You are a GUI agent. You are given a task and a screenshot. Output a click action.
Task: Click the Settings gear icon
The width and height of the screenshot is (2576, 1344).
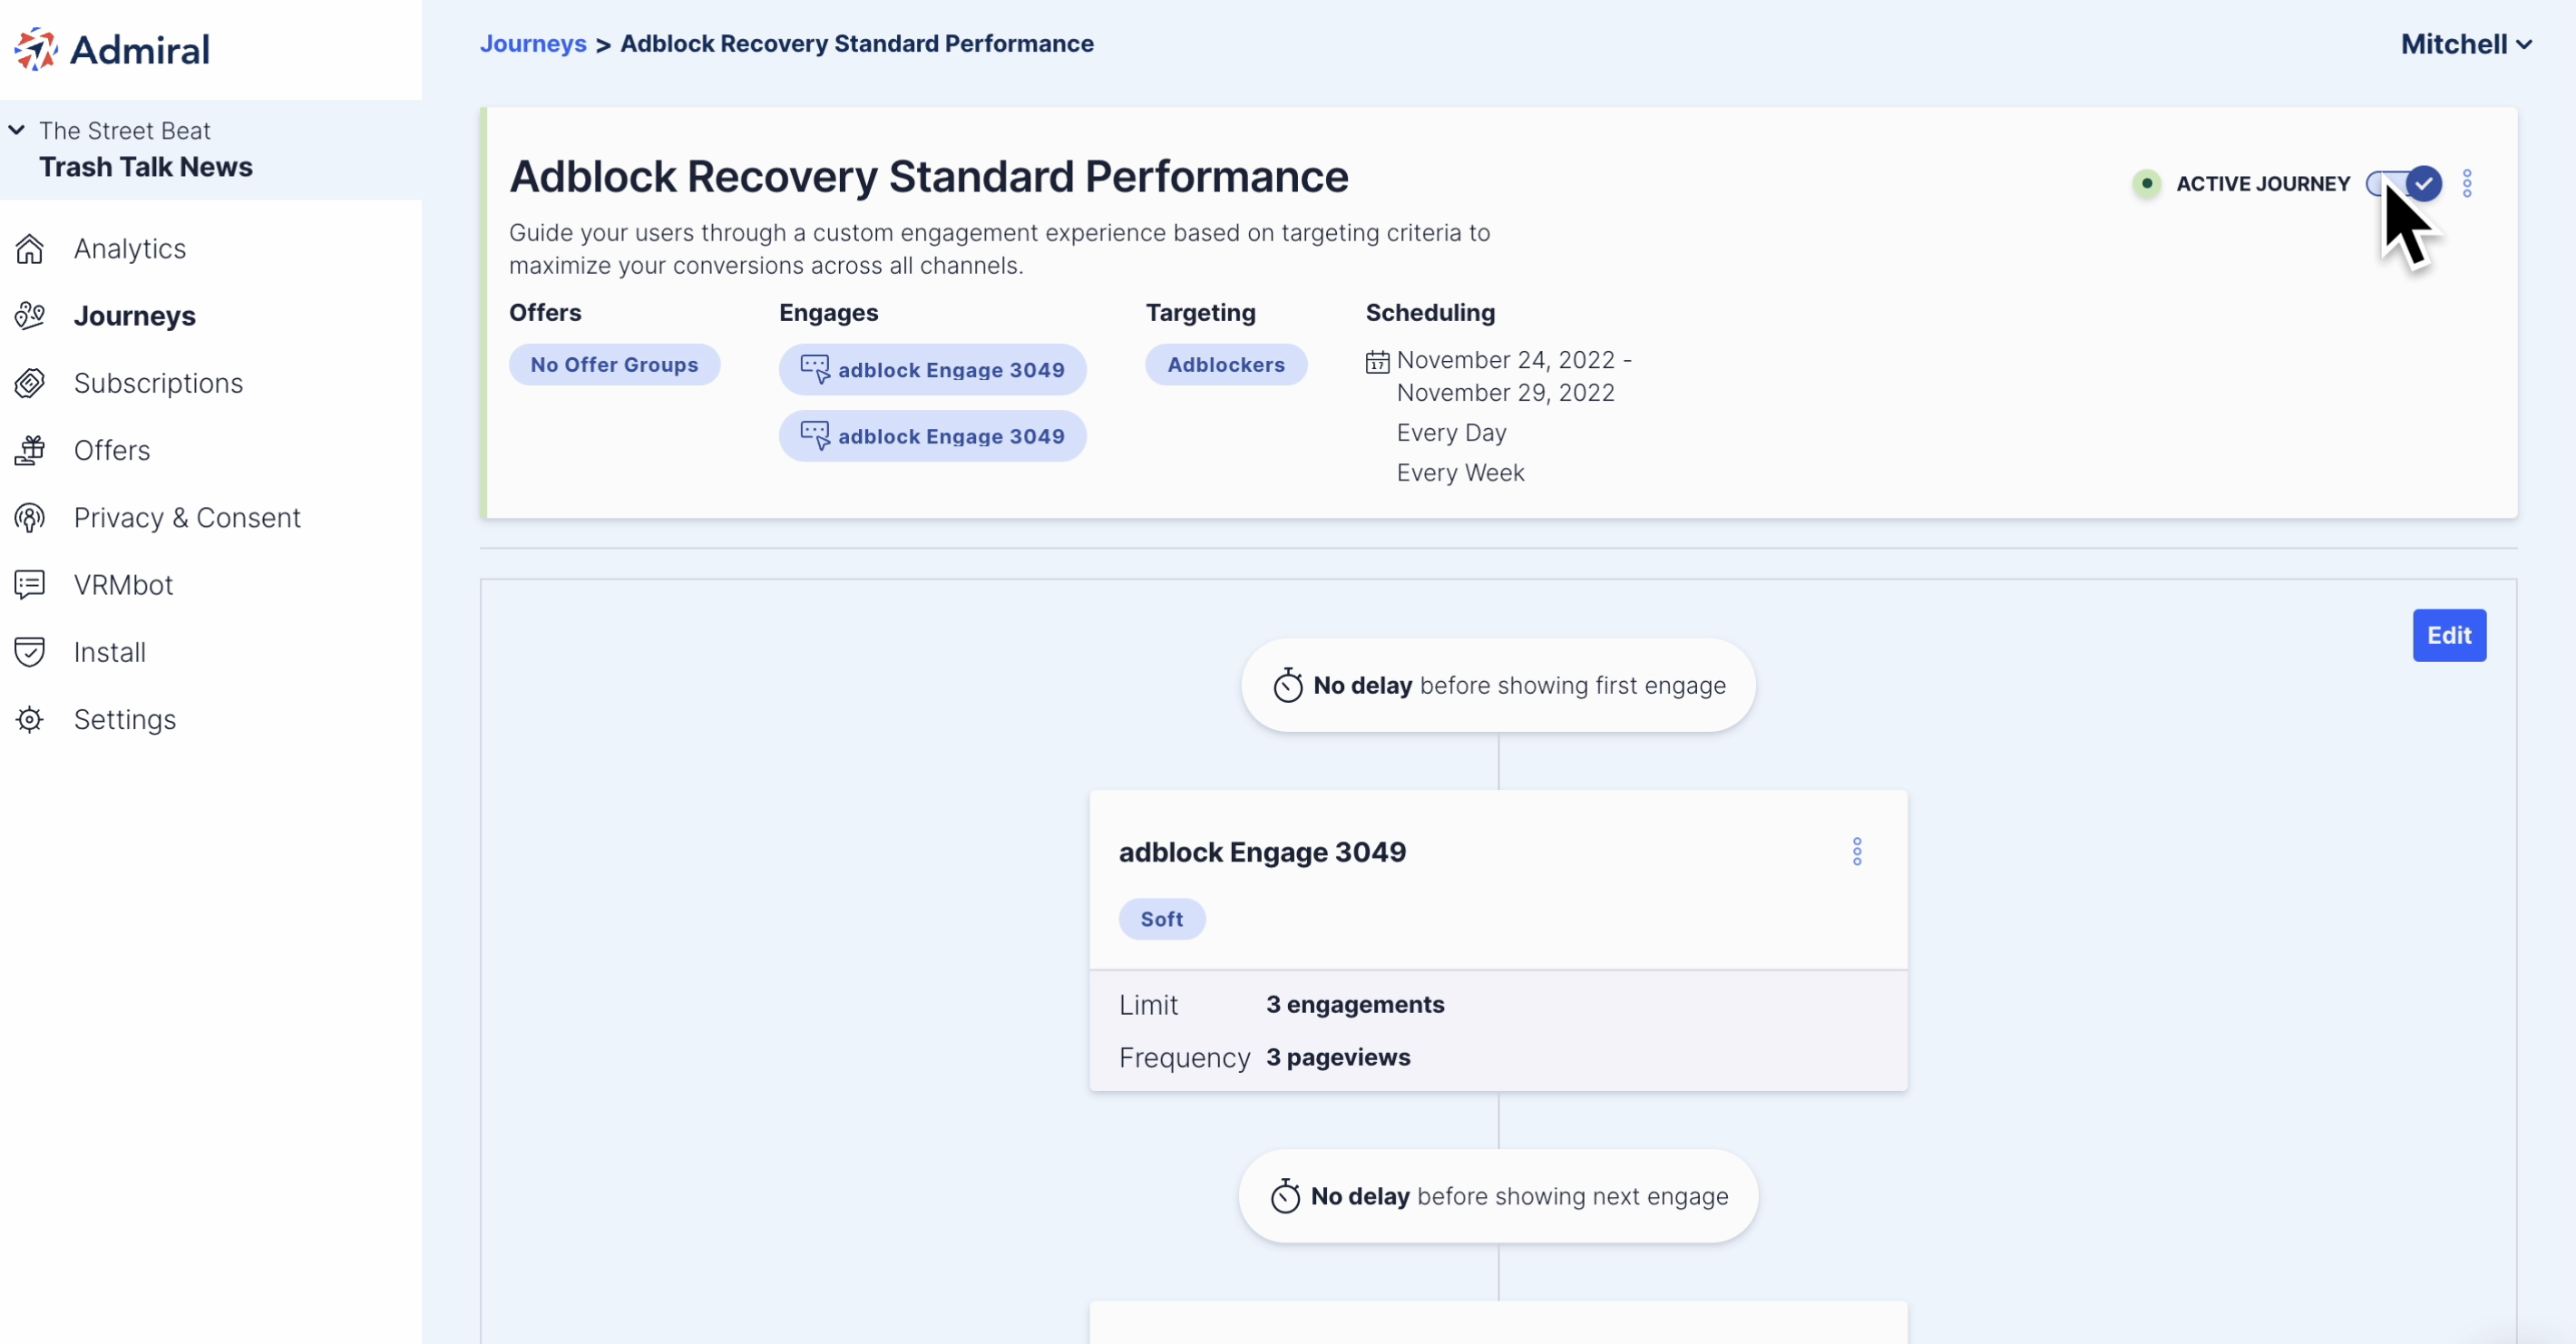30,719
